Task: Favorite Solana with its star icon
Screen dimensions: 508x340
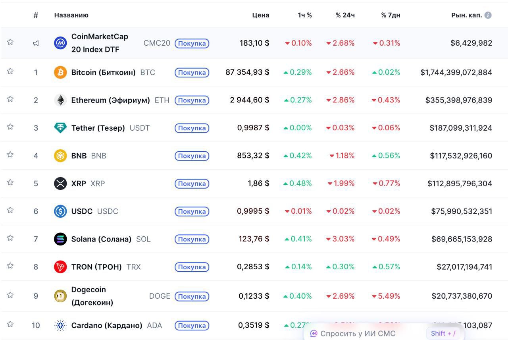Action: point(10,238)
